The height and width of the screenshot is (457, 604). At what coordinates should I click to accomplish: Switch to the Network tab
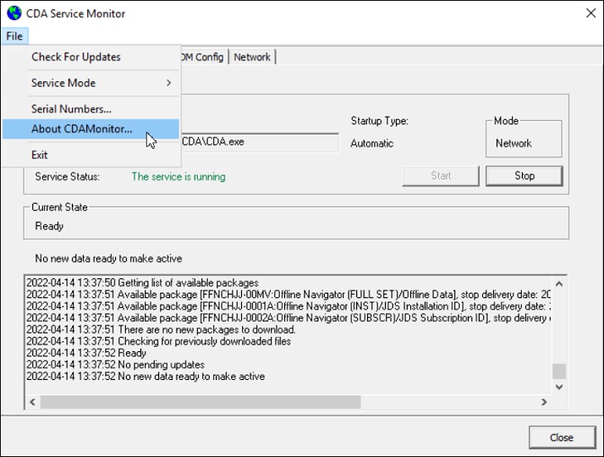(x=252, y=57)
